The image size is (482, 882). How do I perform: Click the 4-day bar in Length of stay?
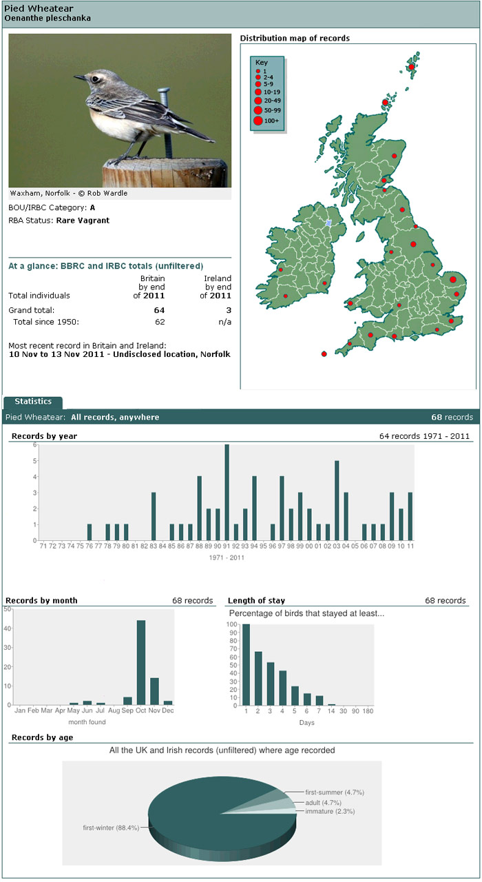coord(282,688)
